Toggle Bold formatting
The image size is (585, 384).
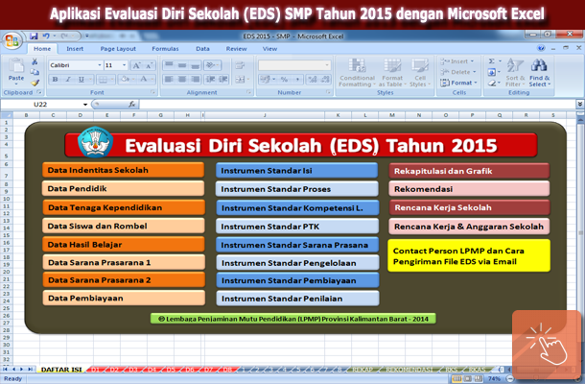point(55,79)
